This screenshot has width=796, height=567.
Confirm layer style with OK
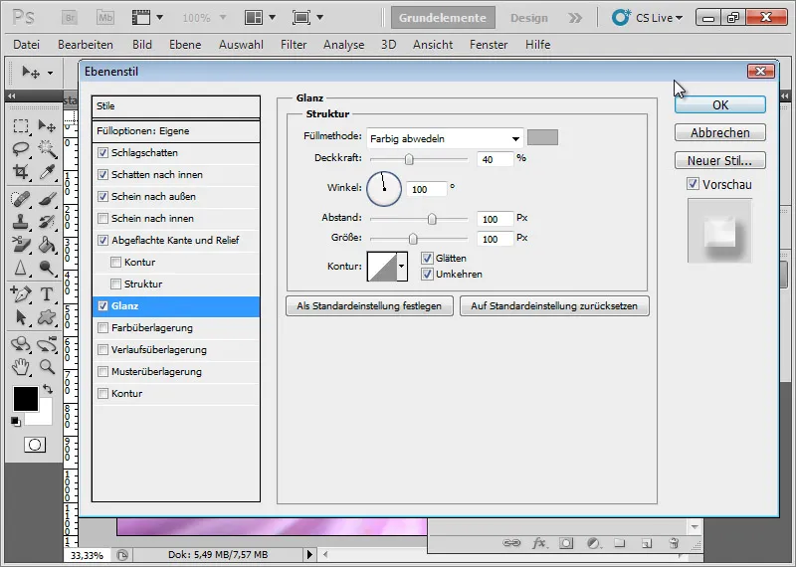point(719,104)
